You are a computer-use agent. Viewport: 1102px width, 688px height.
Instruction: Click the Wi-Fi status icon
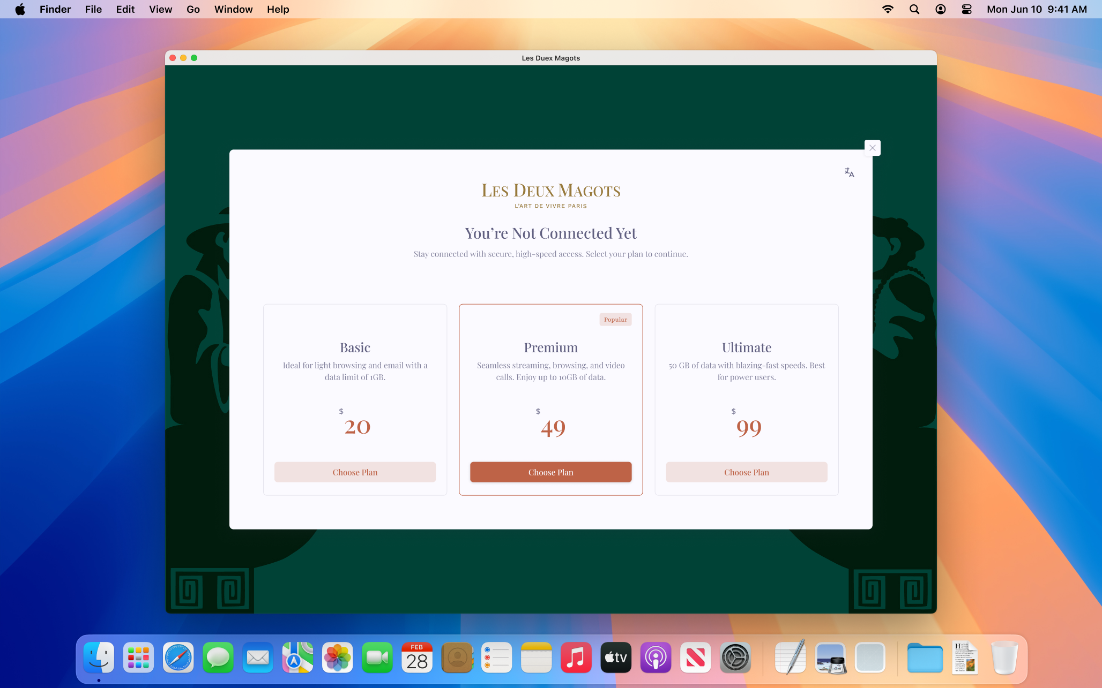888,9
